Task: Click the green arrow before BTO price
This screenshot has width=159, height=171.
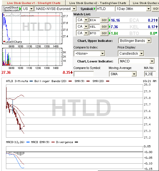Action: [110, 33]
